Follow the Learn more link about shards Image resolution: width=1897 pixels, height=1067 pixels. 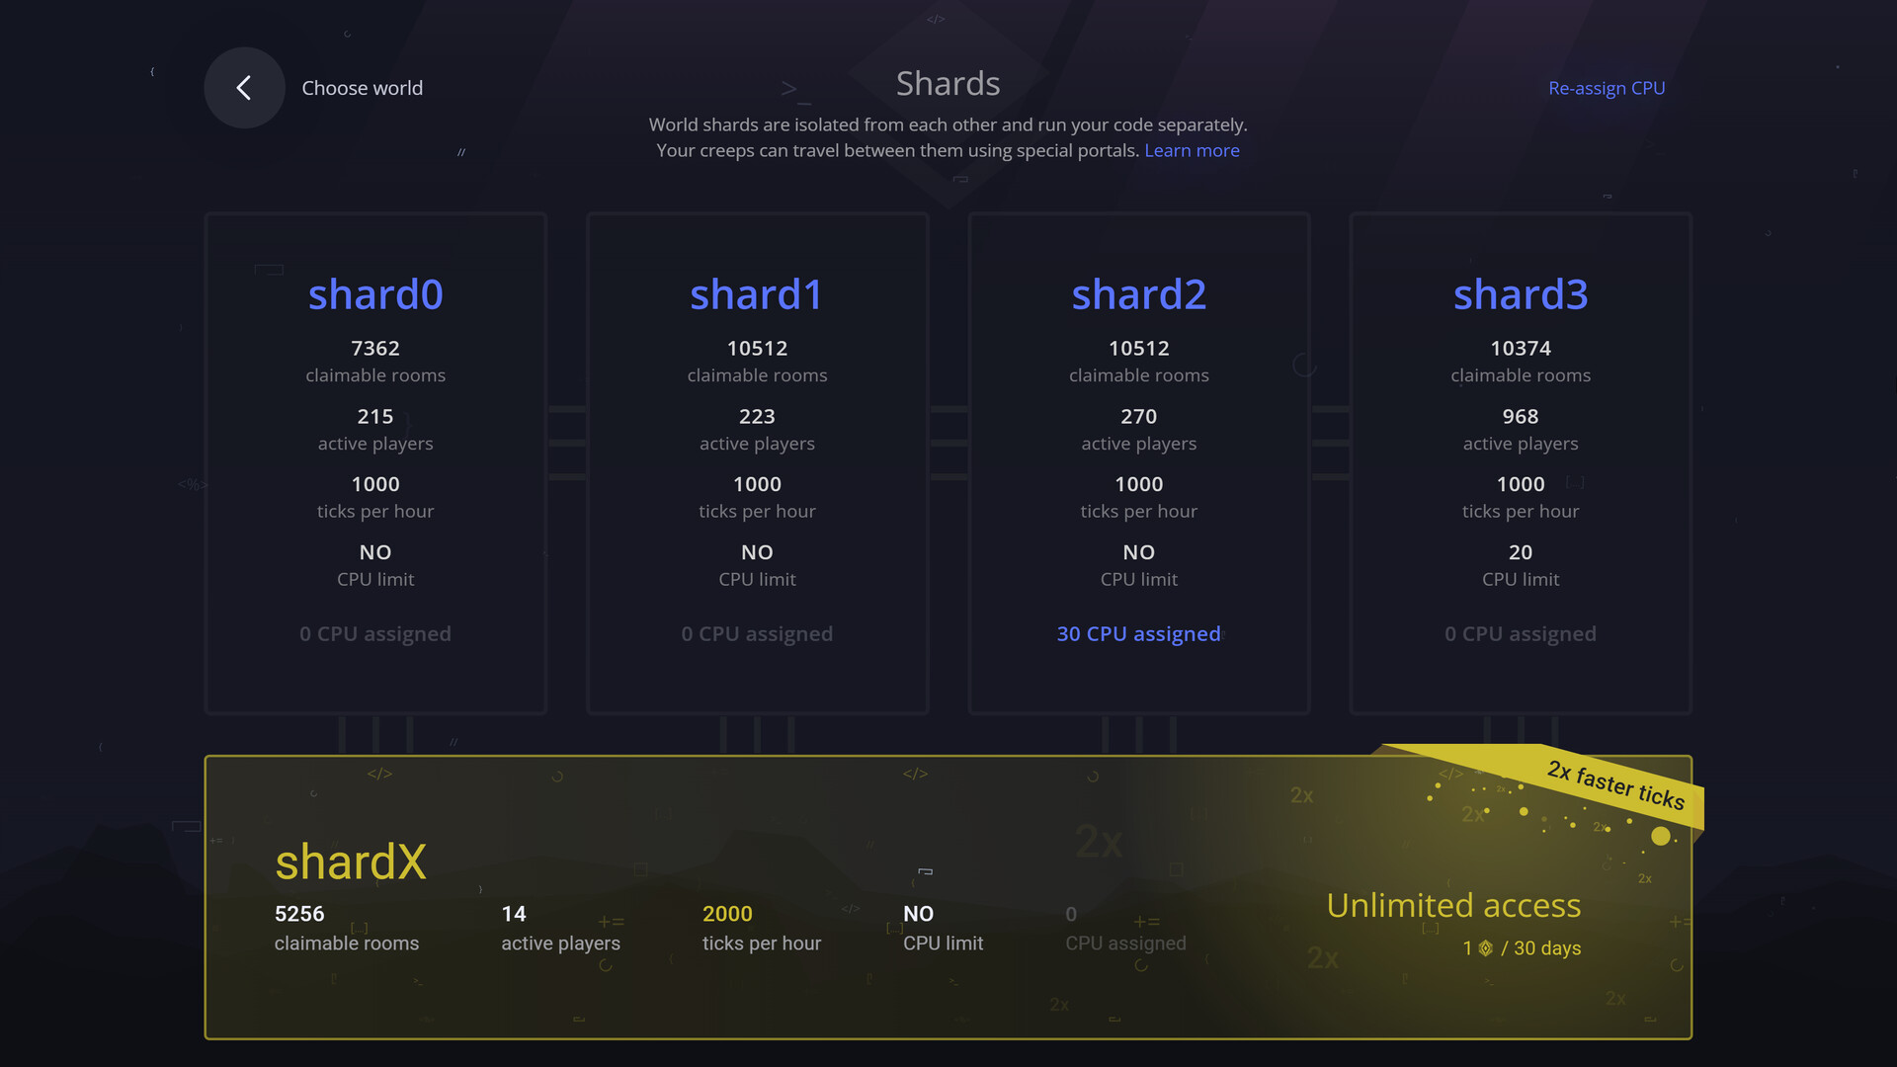click(x=1192, y=150)
